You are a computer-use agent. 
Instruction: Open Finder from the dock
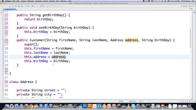[7, 106]
